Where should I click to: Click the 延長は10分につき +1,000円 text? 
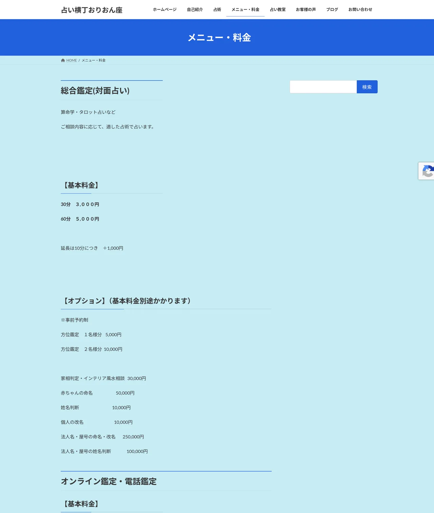click(x=92, y=248)
